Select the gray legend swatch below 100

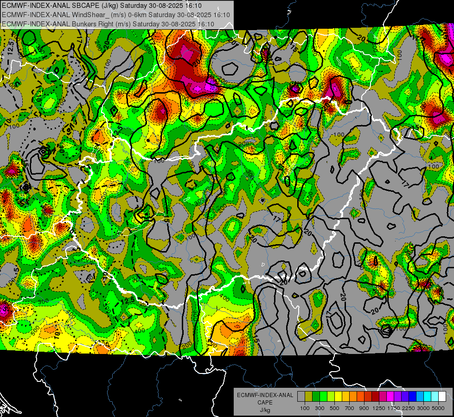tap(301, 396)
